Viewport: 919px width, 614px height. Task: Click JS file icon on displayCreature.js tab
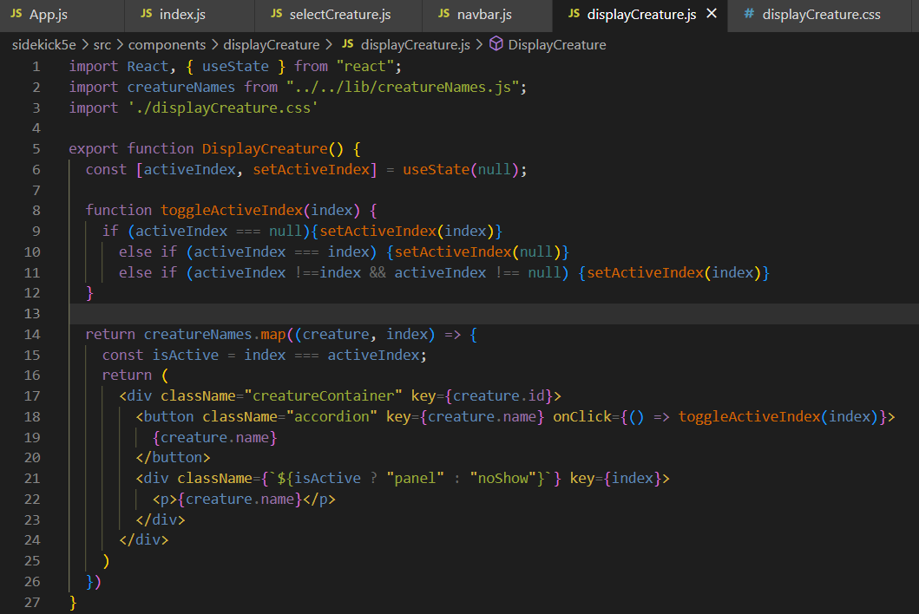[x=574, y=14]
